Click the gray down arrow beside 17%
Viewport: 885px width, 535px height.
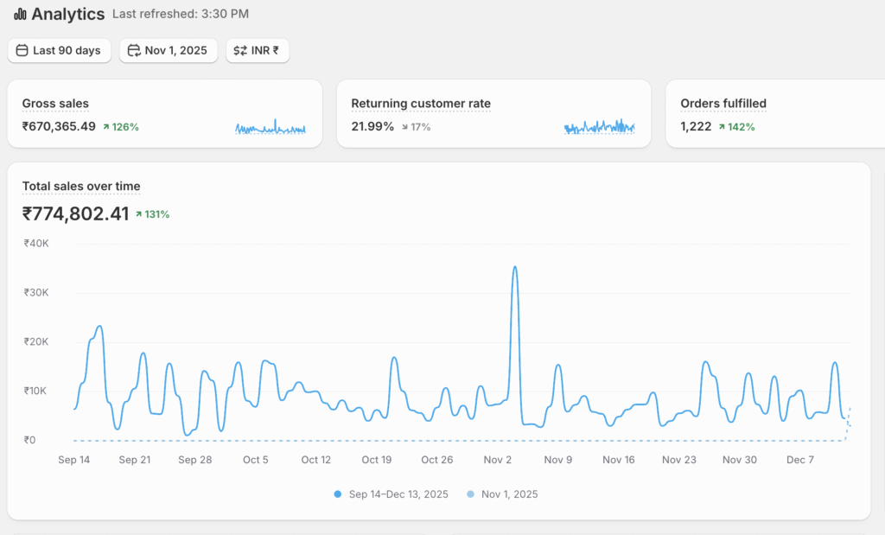click(404, 127)
